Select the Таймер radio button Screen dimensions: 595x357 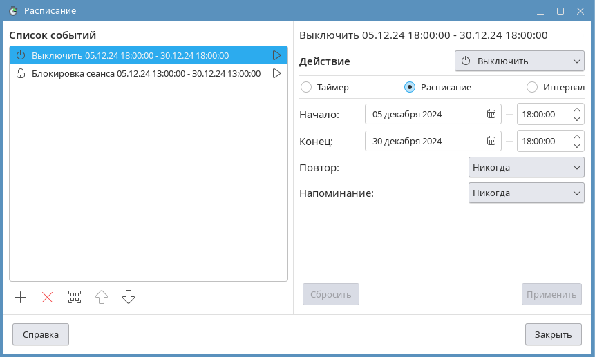(307, 87)
